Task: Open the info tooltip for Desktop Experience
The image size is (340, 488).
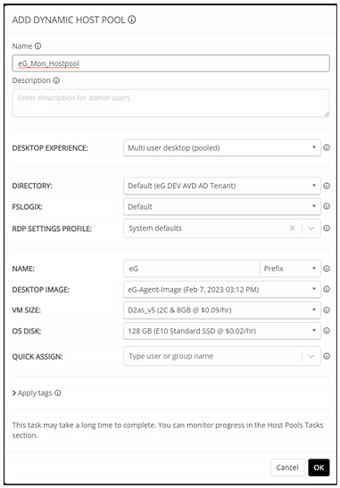Action: point(327,148)
